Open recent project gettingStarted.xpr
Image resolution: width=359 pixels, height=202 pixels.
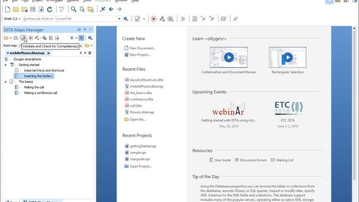click(143, 146)
